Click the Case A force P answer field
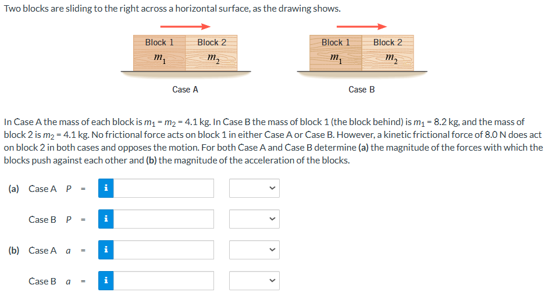545x292 pixels. tap(163, 188)
